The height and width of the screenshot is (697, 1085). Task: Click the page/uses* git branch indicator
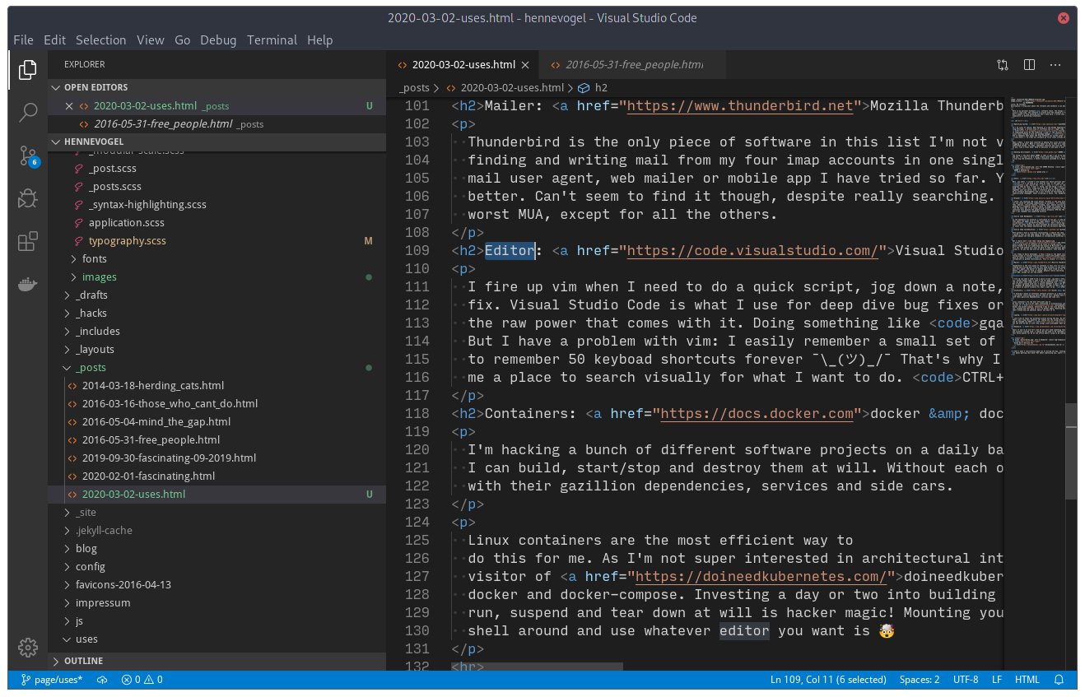52,680
